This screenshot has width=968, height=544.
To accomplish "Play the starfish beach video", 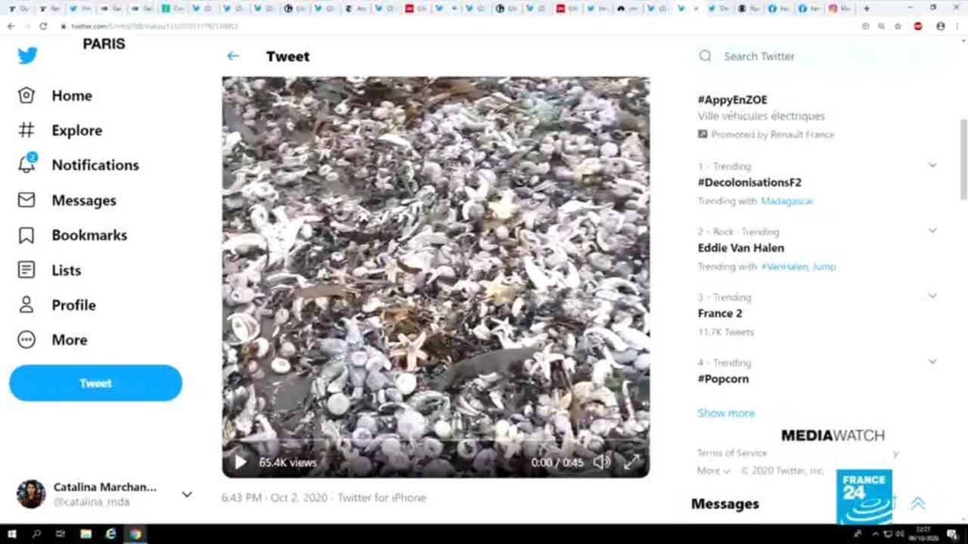I will click(240, 462).
